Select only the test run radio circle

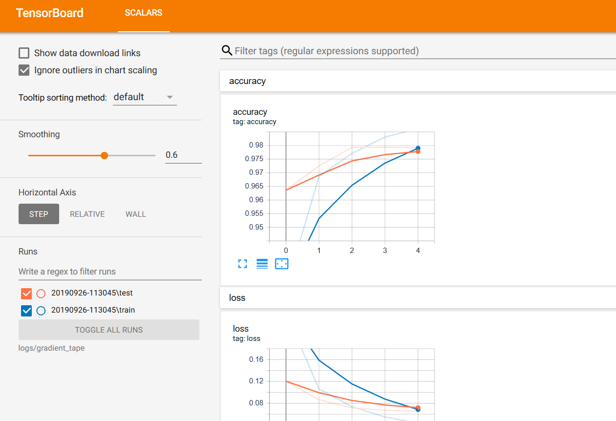point(41,294)
